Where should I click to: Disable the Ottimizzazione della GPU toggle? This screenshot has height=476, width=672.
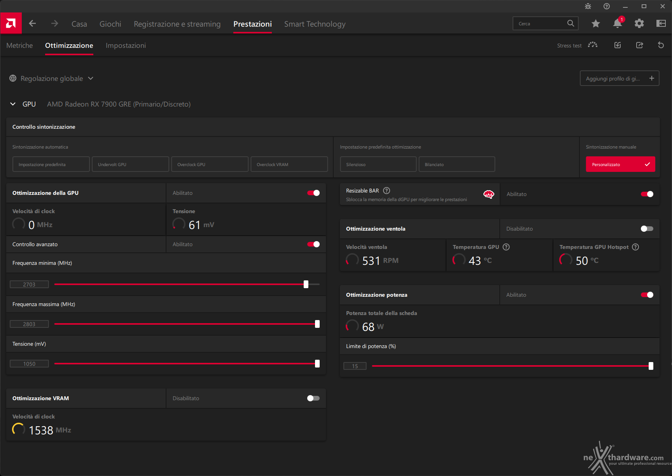tap(313, 193)
